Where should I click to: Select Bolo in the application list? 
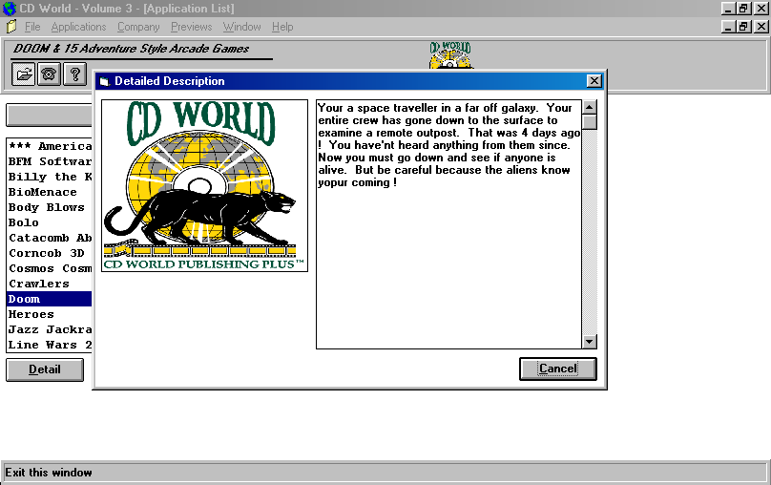[x=24, y=222]
